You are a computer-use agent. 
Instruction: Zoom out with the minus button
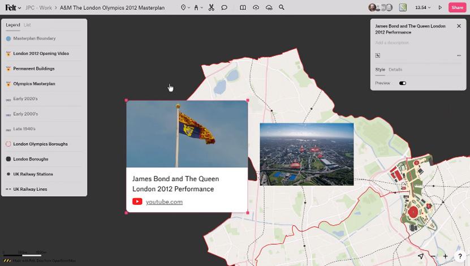433,256
